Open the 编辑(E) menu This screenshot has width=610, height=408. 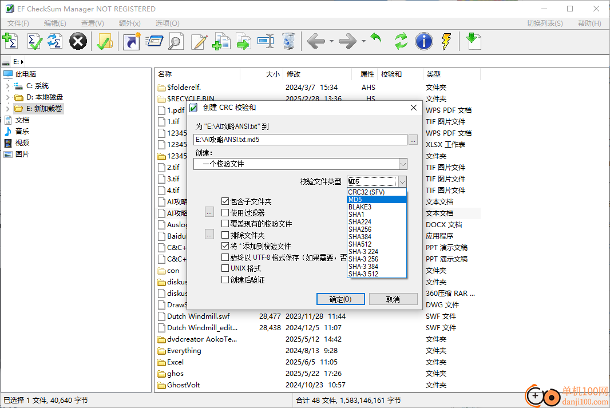[55, 23]
